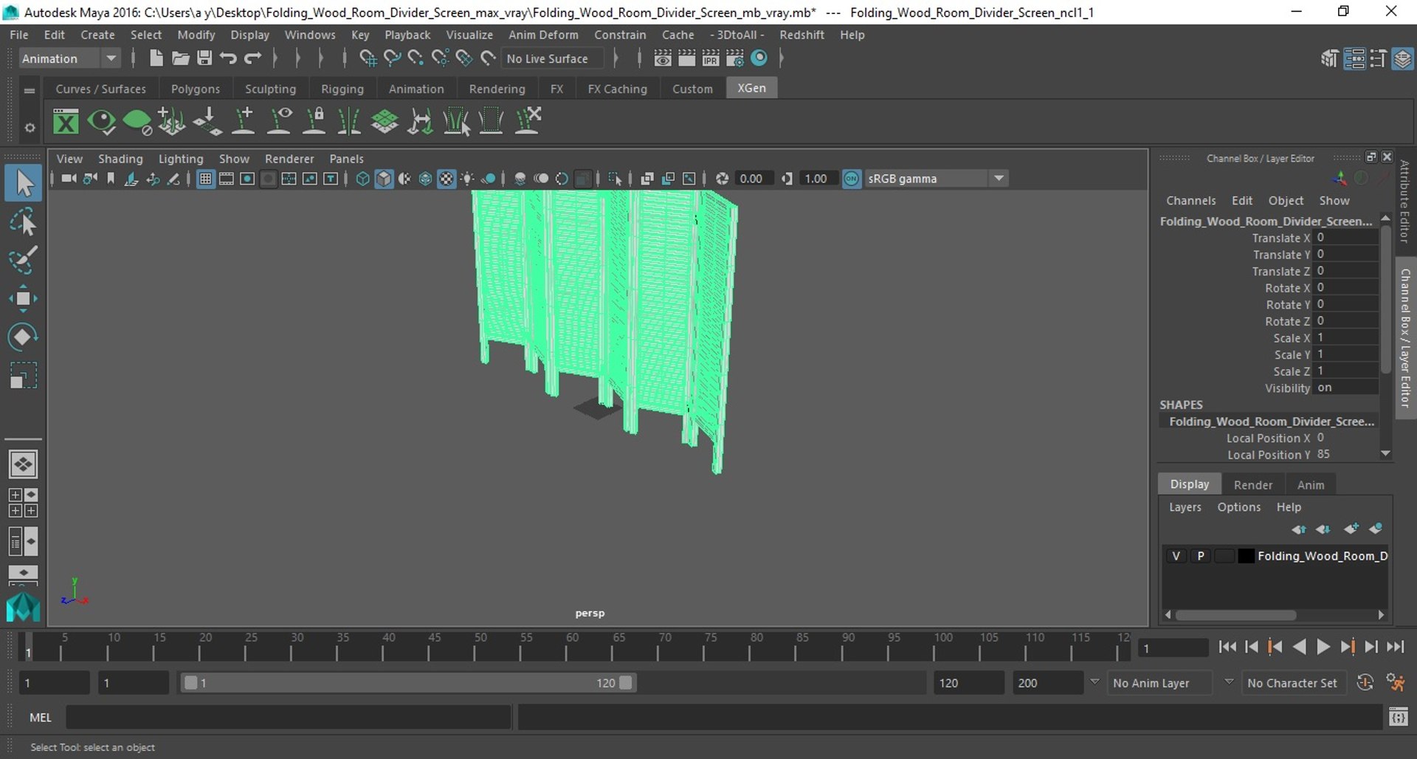This screenshot has width=1417, height=759.
Task: Expand the range options arrow near 200
Action: point(1094,682)
